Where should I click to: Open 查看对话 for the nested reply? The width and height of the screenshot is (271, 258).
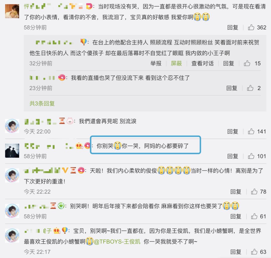pos(202,63)
